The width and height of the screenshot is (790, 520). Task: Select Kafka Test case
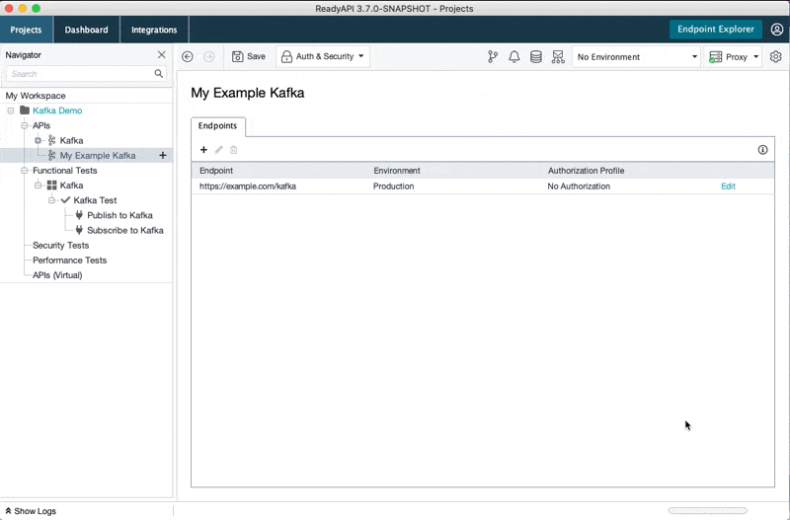[x=95, y=200]
